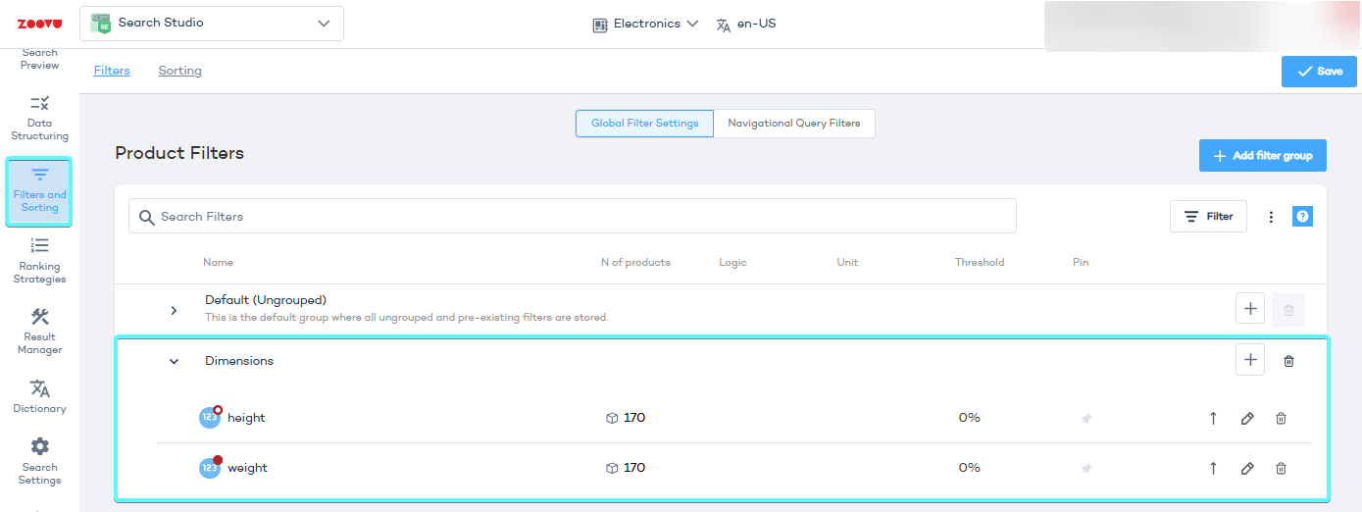Pin the height filter
Image resolution: width=1362 pixels, height=512 pixels.
point(1085,419)
